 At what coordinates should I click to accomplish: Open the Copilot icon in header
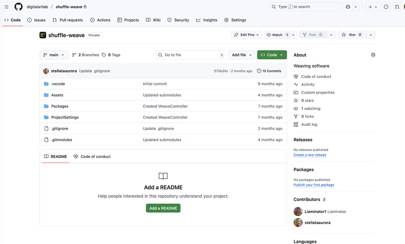(x=348, y=7)
